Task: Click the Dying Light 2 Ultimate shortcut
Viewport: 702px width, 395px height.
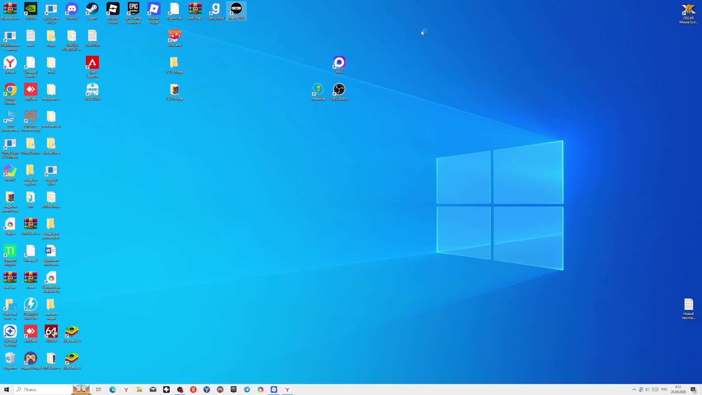Action: click(10, 148)
